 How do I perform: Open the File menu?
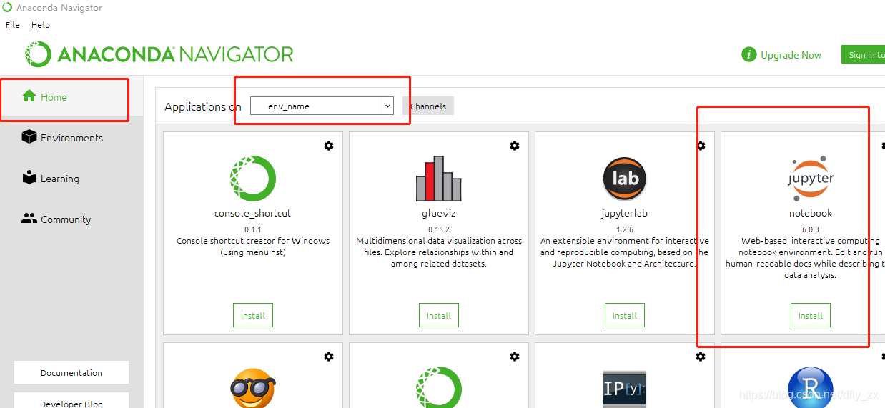click(x=13, y=25)
